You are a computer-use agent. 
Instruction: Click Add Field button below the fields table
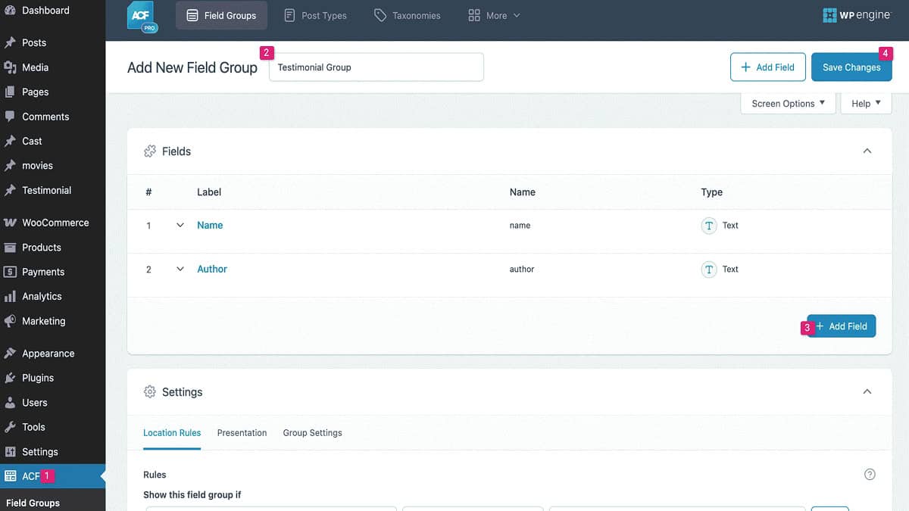(x=842, y=326)
